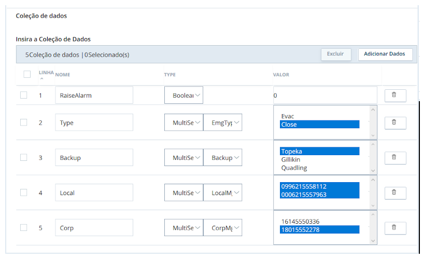
Task: Click scroll down arrow in Backup value list
Action: point(373,171)
